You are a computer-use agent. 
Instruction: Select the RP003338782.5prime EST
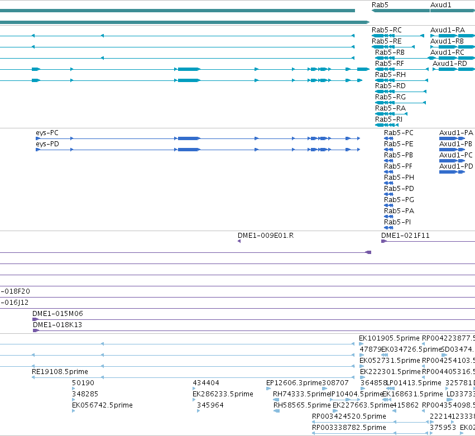pyautogui.click(x=349, y=428)
